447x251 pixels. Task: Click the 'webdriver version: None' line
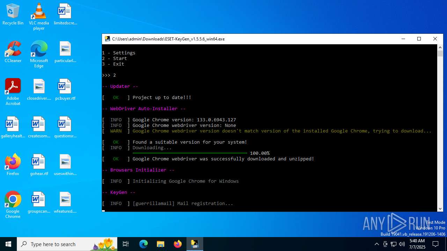pos(184,125)
